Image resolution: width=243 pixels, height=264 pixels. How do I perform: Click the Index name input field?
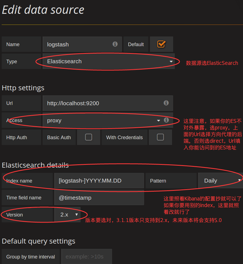(x=99, y=181)
